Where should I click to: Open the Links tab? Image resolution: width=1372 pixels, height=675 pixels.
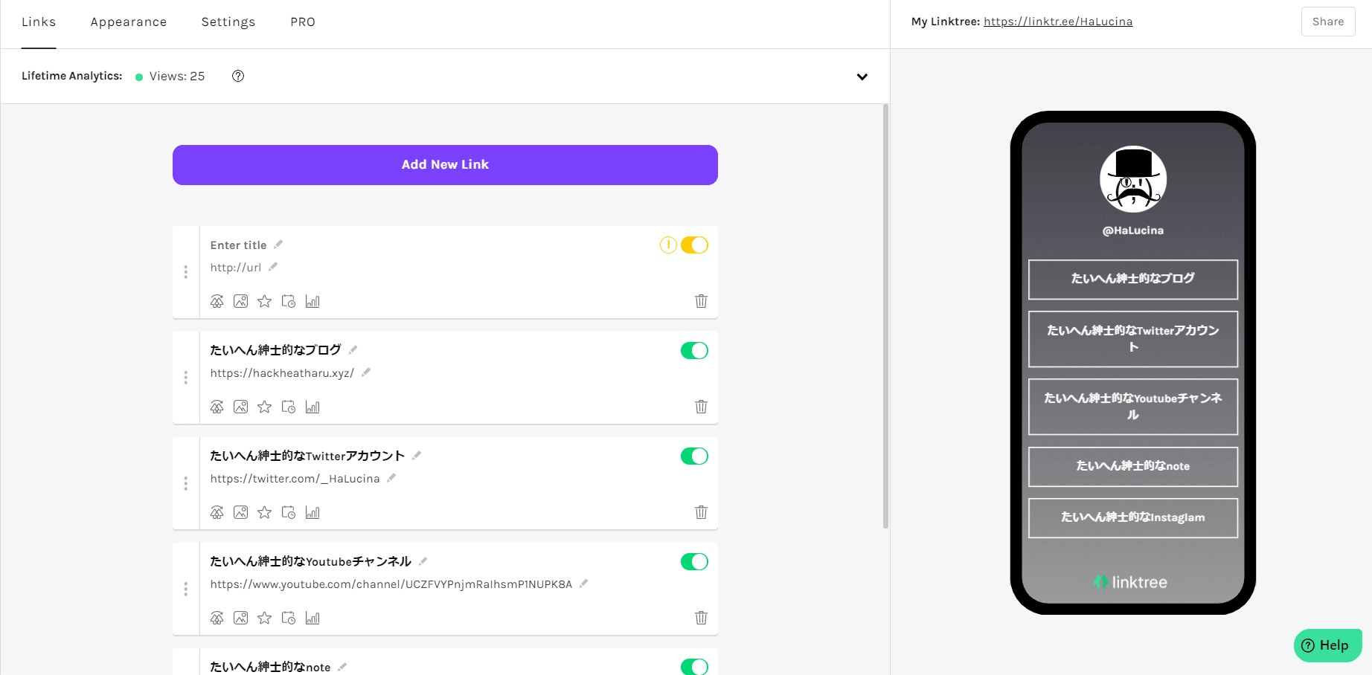click(39, 22)
